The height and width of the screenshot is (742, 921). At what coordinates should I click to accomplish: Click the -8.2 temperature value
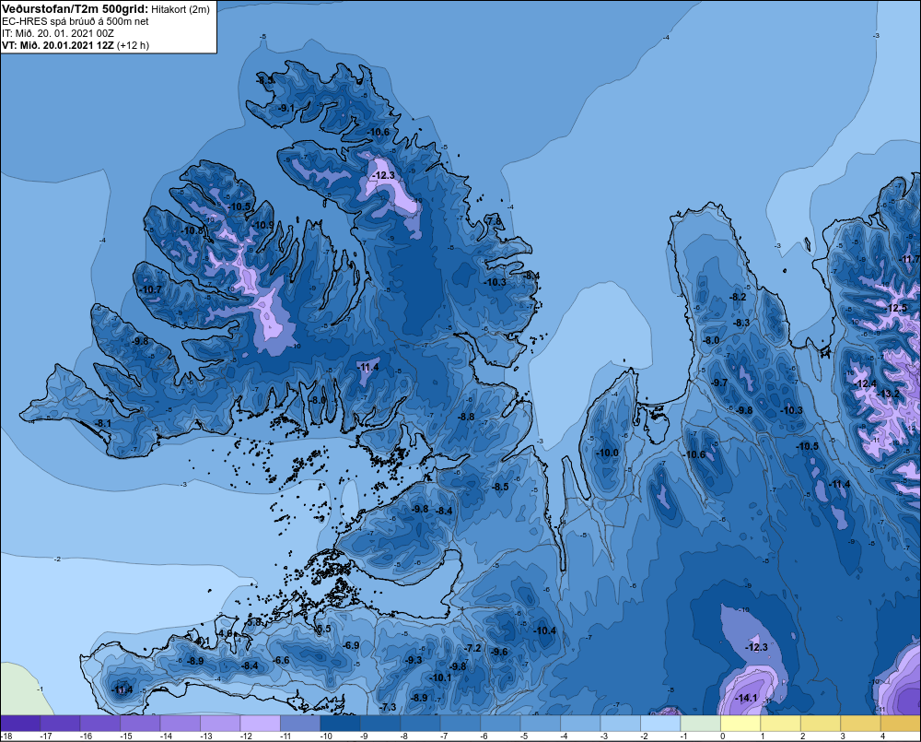(x=738, y=298)
